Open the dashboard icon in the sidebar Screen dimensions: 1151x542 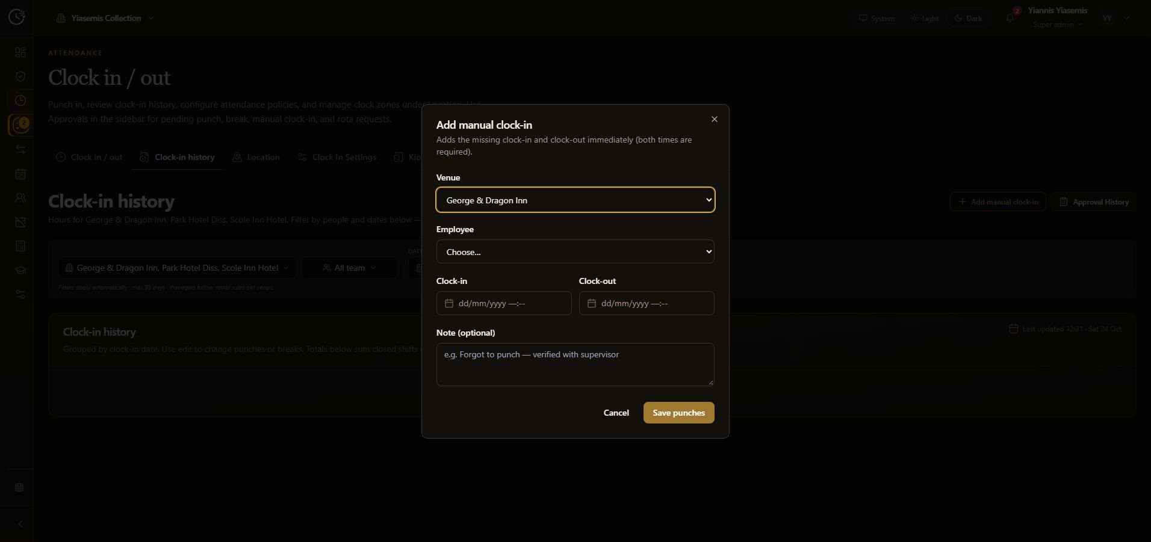click(x=20, y=53)
